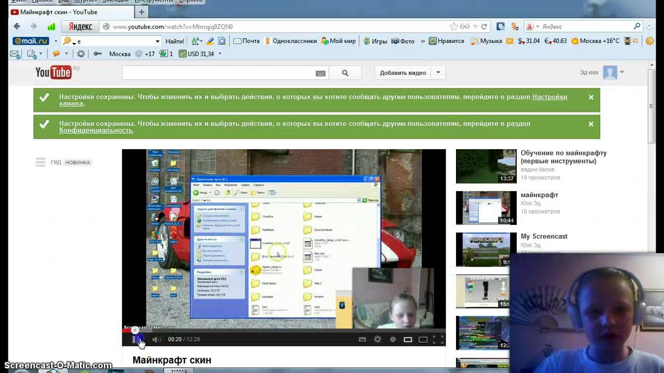Switch the player to large size
The image size is (664, 373).
[x=423, y=339]
